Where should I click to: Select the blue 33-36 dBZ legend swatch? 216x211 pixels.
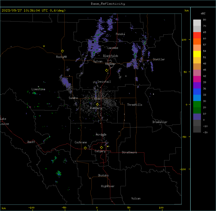(197, 91)
